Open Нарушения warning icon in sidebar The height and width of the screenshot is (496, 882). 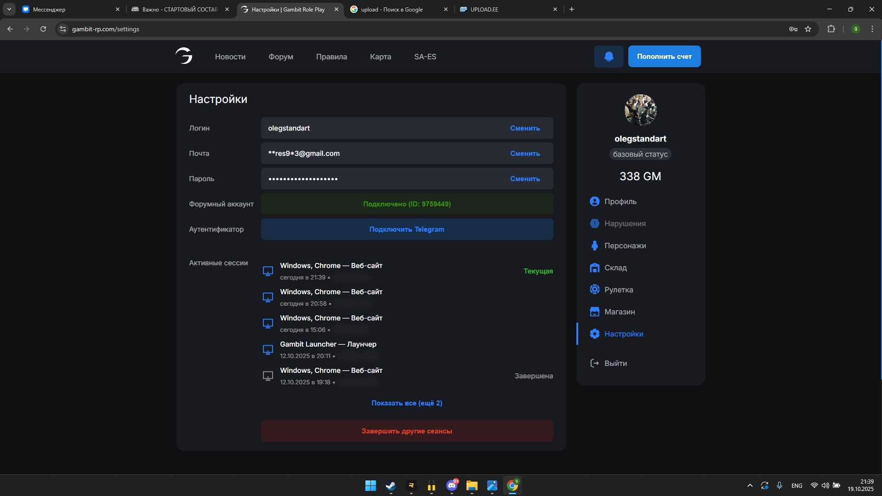coord(594,223)
